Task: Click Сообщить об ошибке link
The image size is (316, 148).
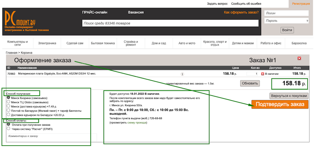Action: pos(246,4)
